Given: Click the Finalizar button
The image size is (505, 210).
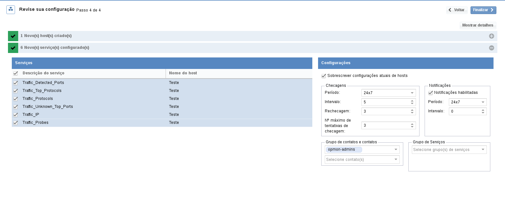Looking at the screenshot, I should tap(483, 10).
